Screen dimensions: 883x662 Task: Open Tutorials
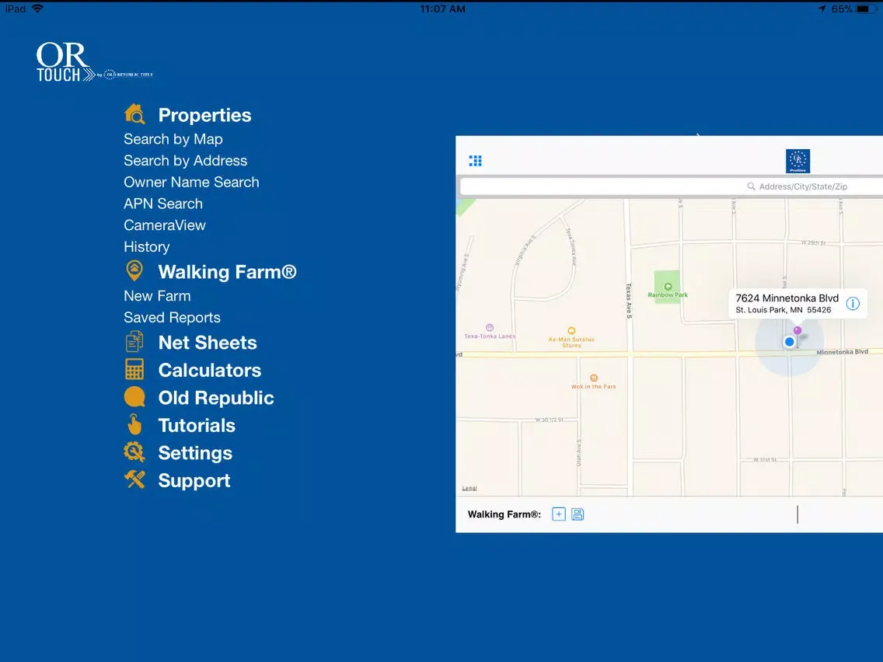click(197, 425)
